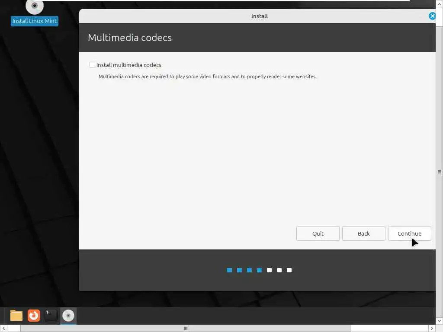Click the 'Multimedia codecs' heading
Image resolution: width=443 pixels, height=332 pixels.
[x=130, y=38]
